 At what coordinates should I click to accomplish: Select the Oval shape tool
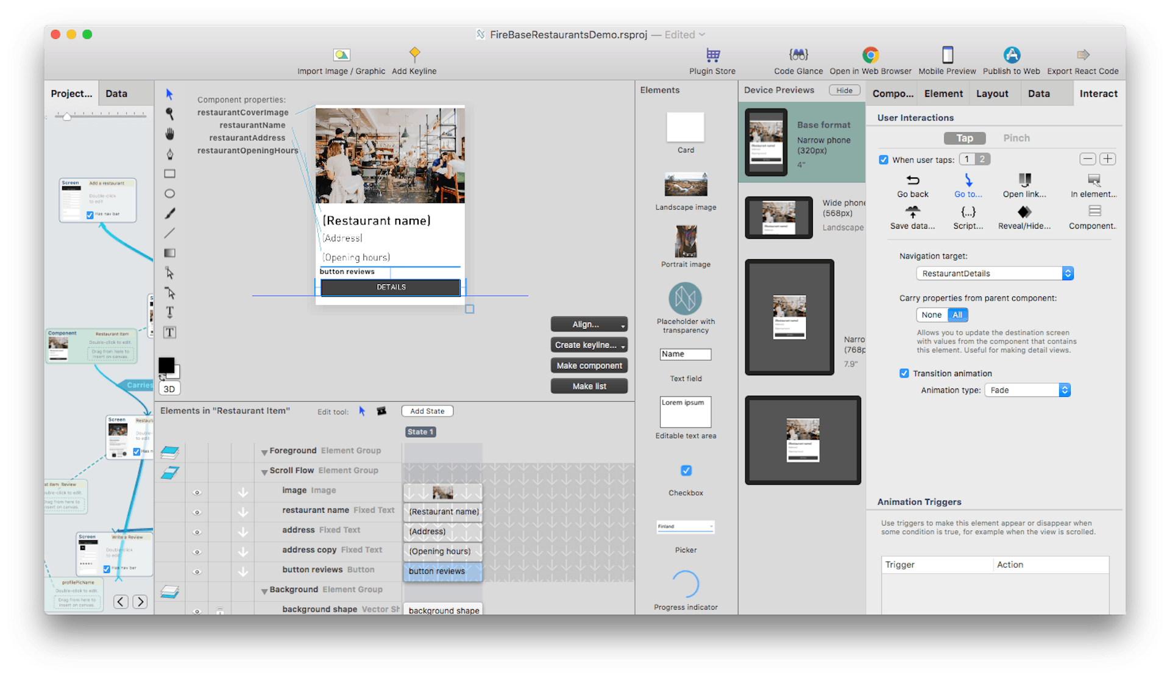[169, 193]
